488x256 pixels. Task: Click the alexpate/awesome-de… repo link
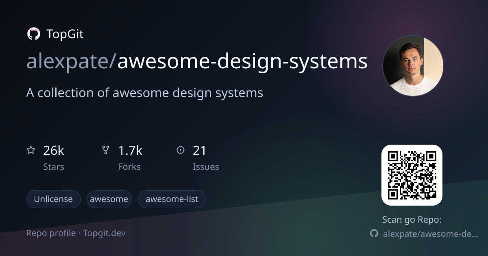pyautogui.click(x=431, y=234)
